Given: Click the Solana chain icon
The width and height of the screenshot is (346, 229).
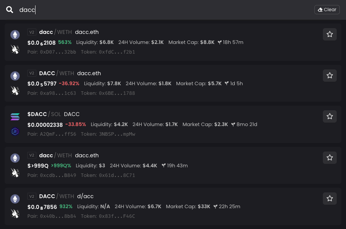Looking at the screenshot, I should click(x=15, y=117).
